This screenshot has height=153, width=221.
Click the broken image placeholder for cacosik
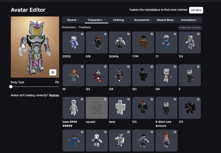[97, 108]
